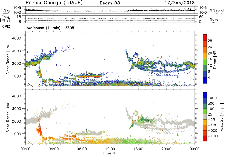225x155 pixels.
Task: Click the 'N.Sky' legend label
Action: click(5, 10)
